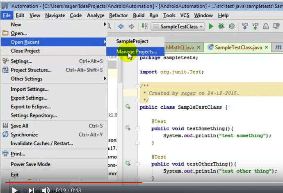Screen dimensions: 283x193
Task: Switch to the SampleTestClass.java tab
Action: pos(238,47)
